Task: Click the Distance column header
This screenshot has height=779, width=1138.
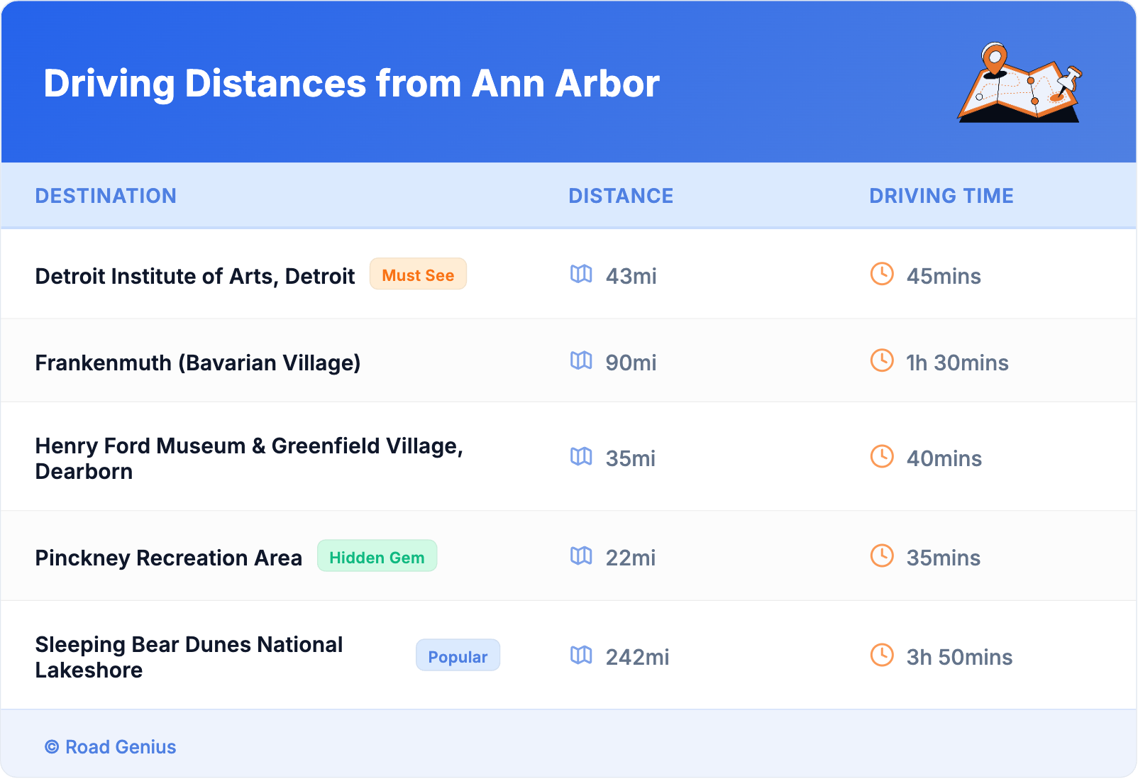Action: click(621, 196)
